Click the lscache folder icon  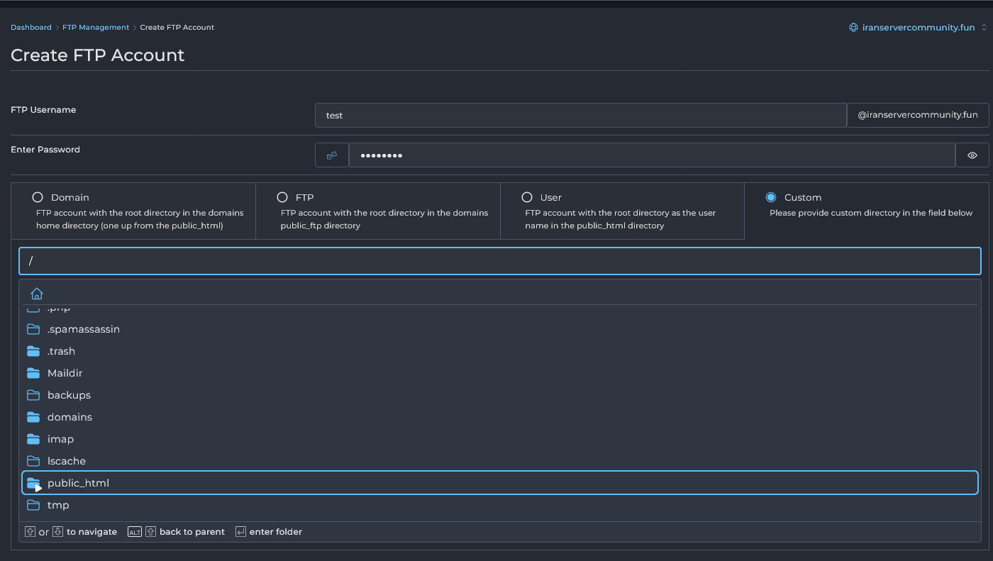pyautogui.click(x=33, y=461)
